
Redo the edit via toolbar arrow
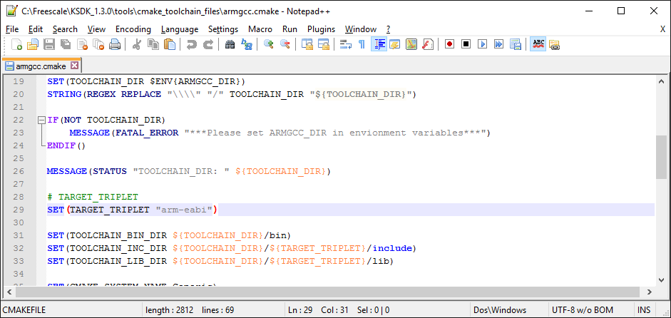[208, 44]
